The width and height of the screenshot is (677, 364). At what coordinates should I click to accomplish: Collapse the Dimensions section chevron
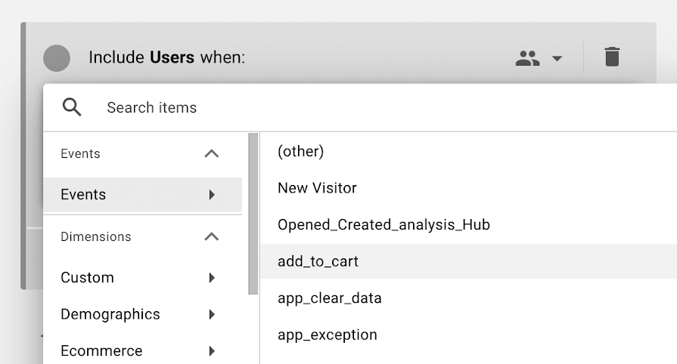click(x=212, y=236)
